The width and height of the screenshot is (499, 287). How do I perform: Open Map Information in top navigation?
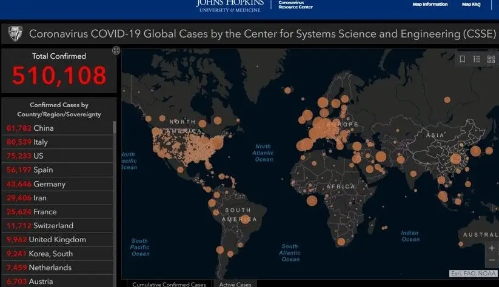point(430,5)
